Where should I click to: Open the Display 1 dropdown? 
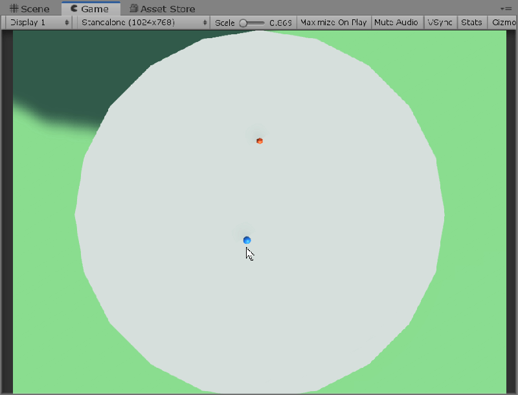[x=36, y=22]
